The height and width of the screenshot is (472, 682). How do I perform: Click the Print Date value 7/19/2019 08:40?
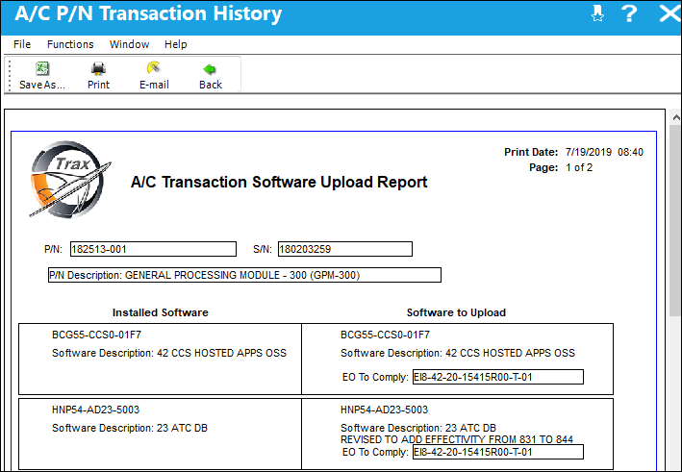(604, 152)
